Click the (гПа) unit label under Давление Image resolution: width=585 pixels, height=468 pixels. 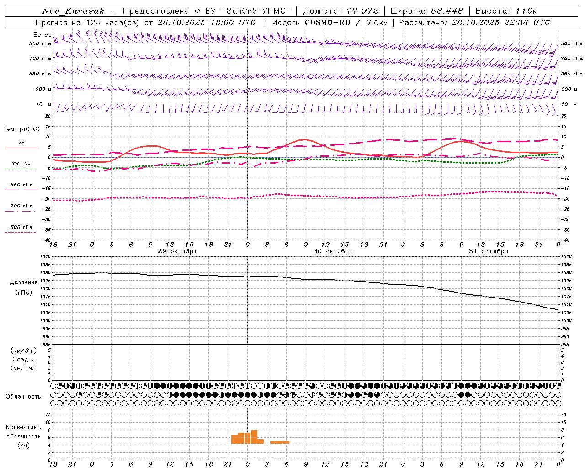24,292
